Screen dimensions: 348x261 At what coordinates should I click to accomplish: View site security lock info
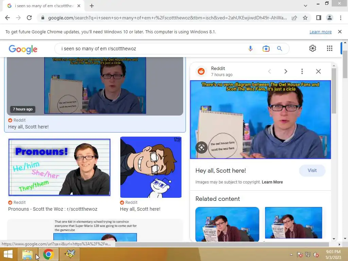[x=43, y=18]
